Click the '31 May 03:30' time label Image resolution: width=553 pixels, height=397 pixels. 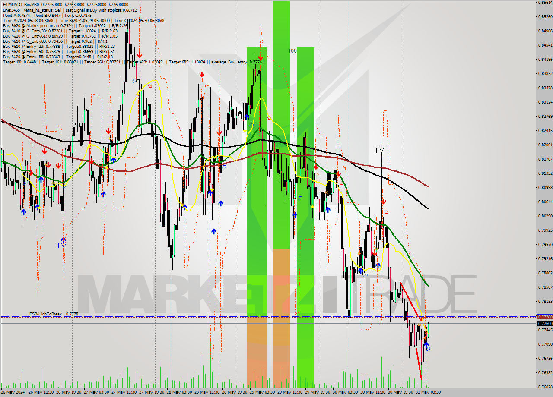[428, 392]
